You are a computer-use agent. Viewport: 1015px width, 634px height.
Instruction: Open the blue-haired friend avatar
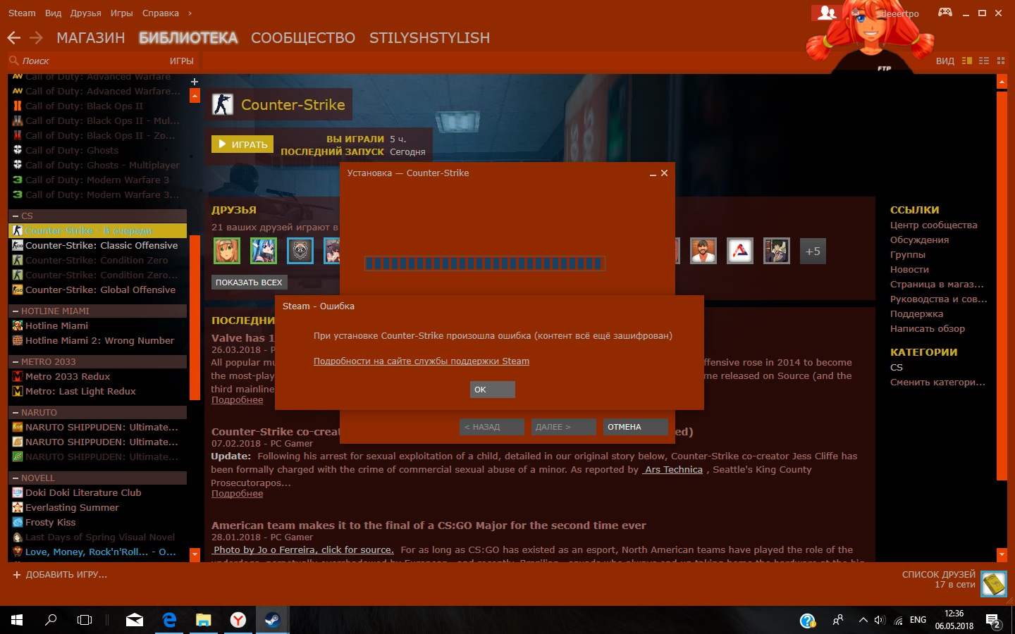264,251
